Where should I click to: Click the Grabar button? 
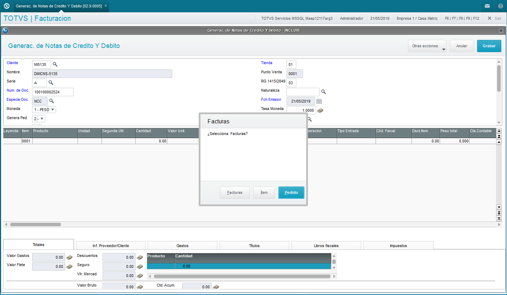coord(489,46)
